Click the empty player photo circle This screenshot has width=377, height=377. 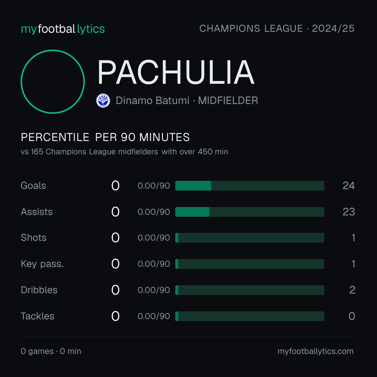[x=53, y=81]
